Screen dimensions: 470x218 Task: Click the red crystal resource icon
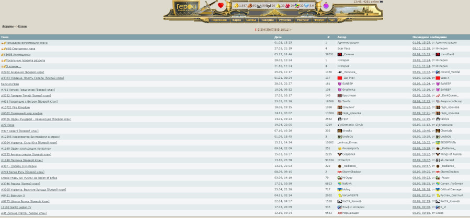coord(288,6)
